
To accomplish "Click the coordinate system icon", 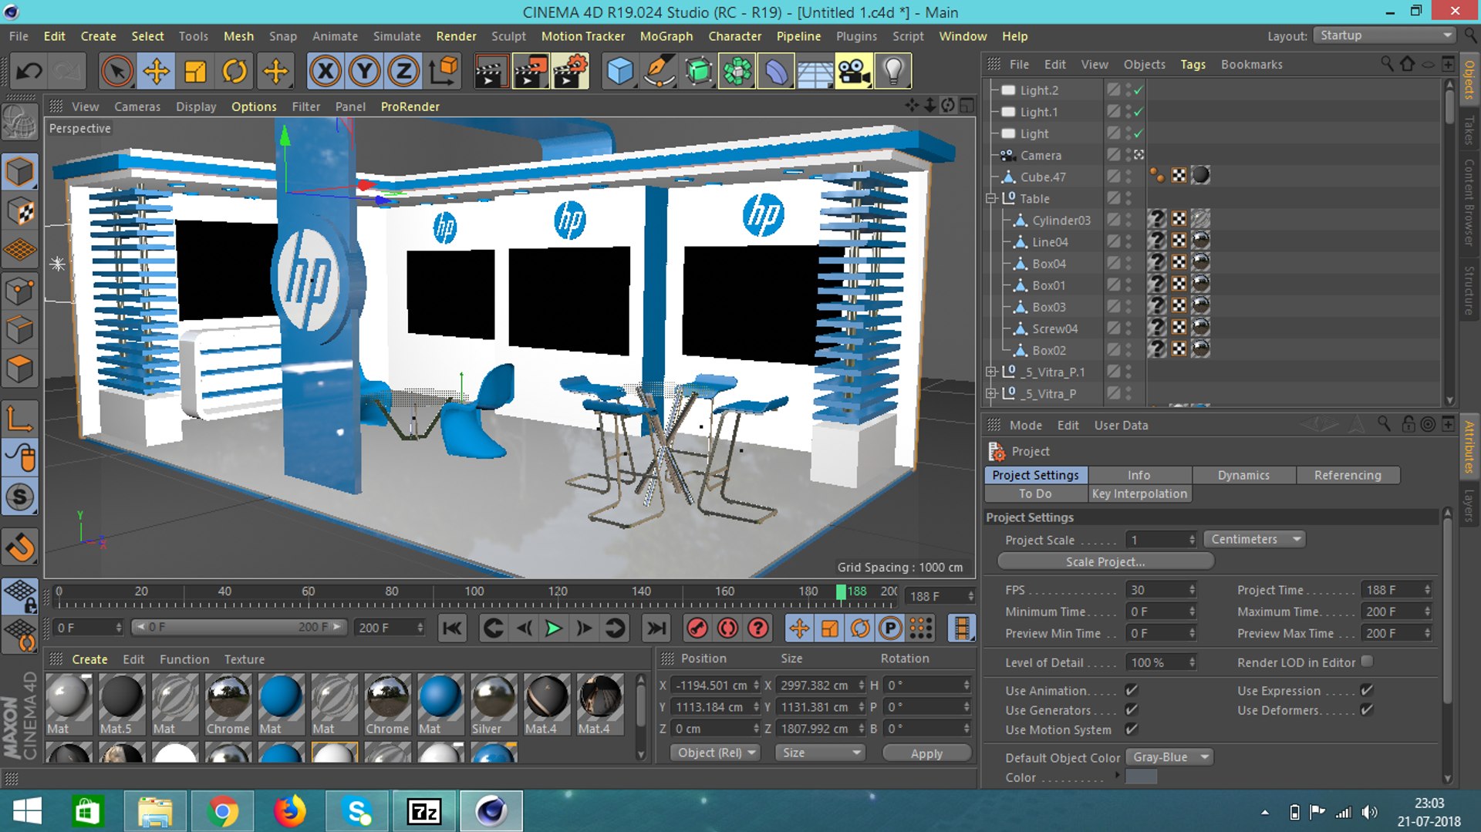I will point(444,72).
